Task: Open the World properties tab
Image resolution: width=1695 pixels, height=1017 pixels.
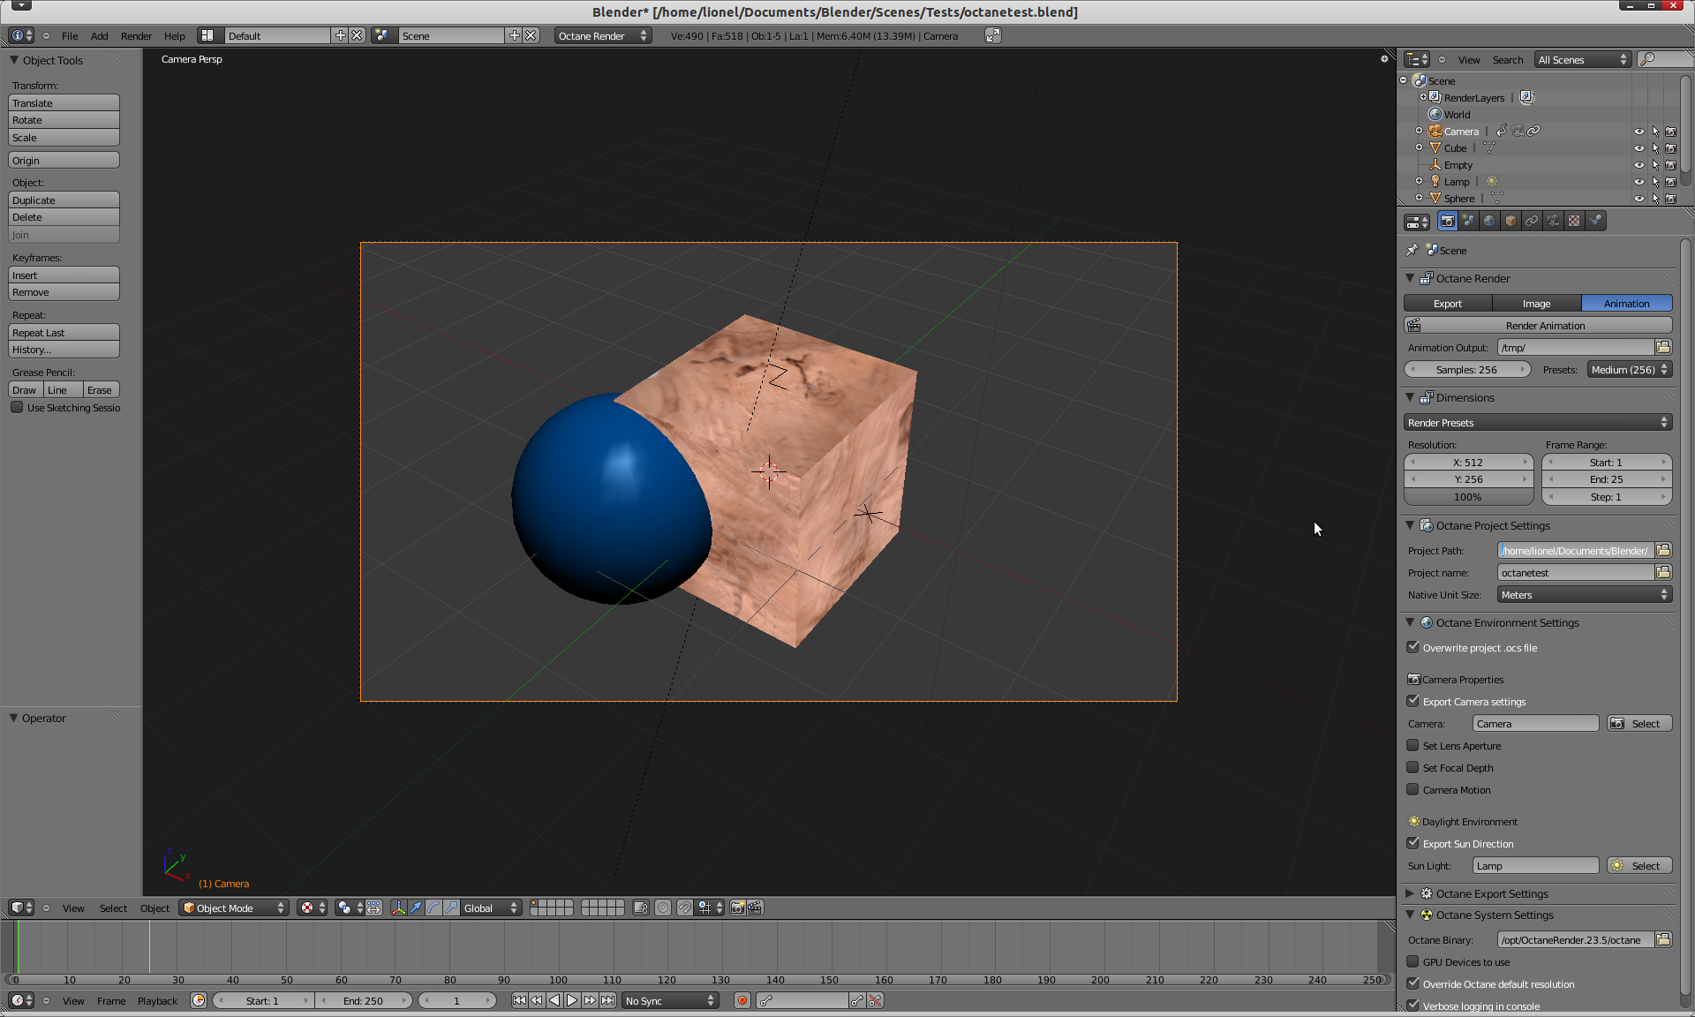Action: click(1489, 221)
